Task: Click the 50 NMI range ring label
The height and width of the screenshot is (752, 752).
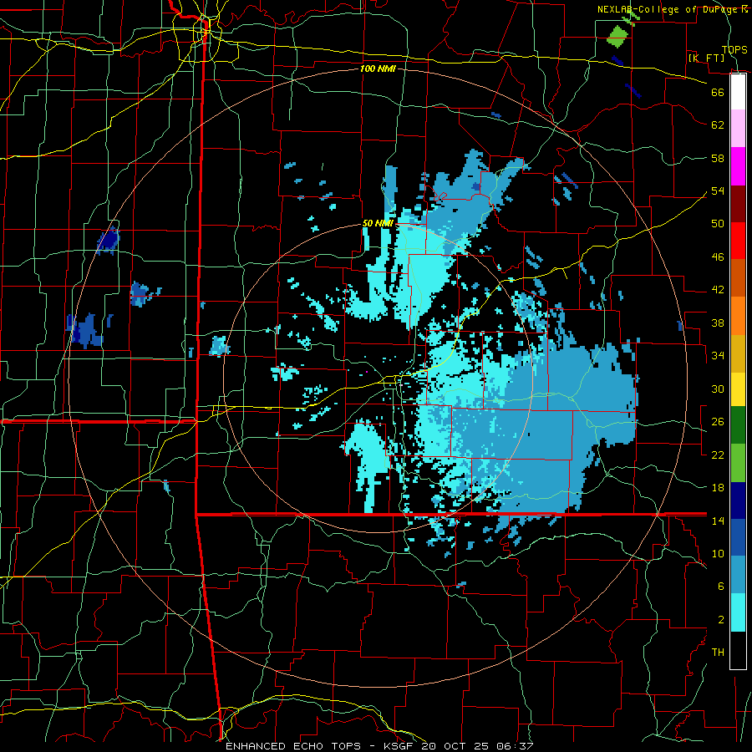Action: [x=378, y=223]
